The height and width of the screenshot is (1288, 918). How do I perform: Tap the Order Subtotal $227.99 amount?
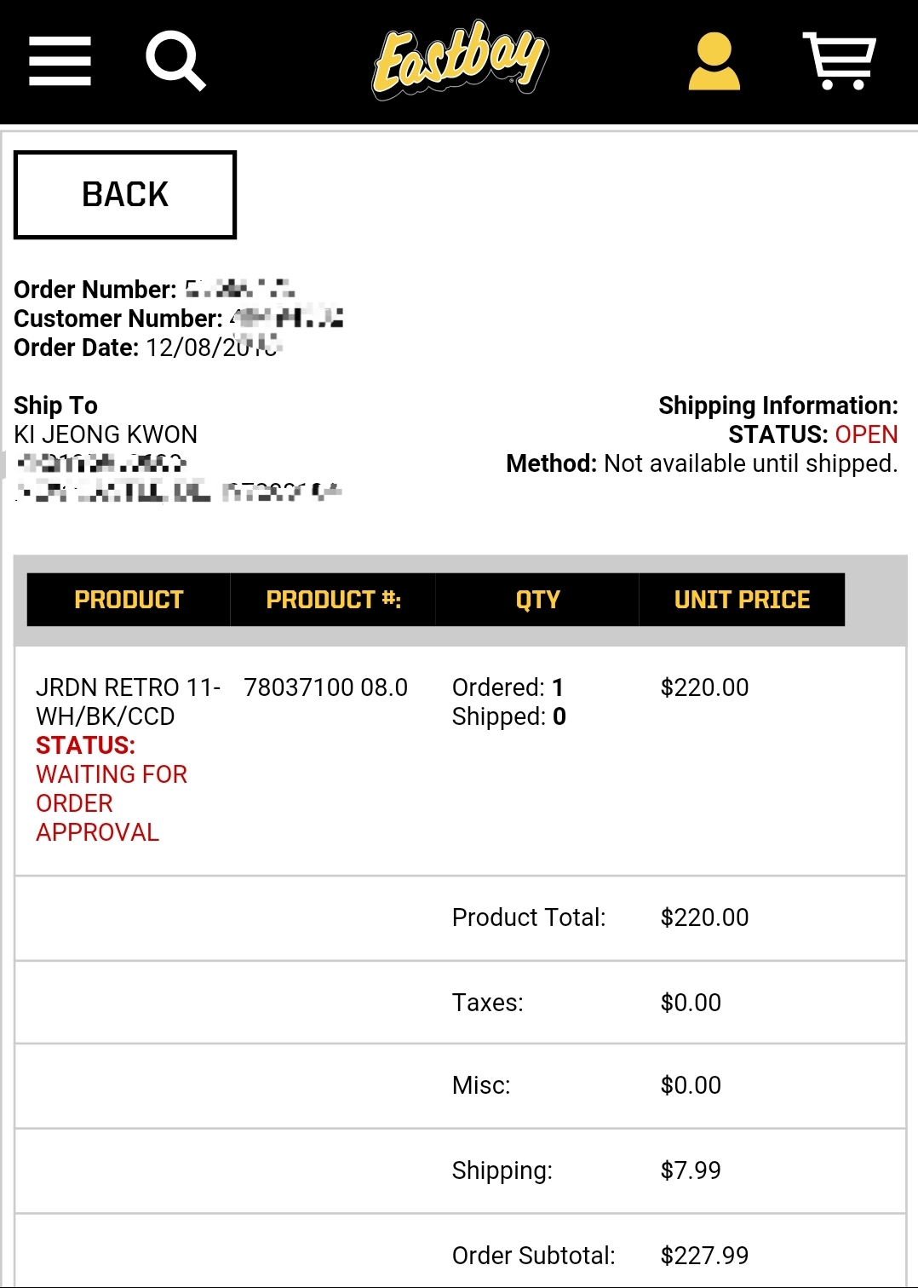(704, 1256)
